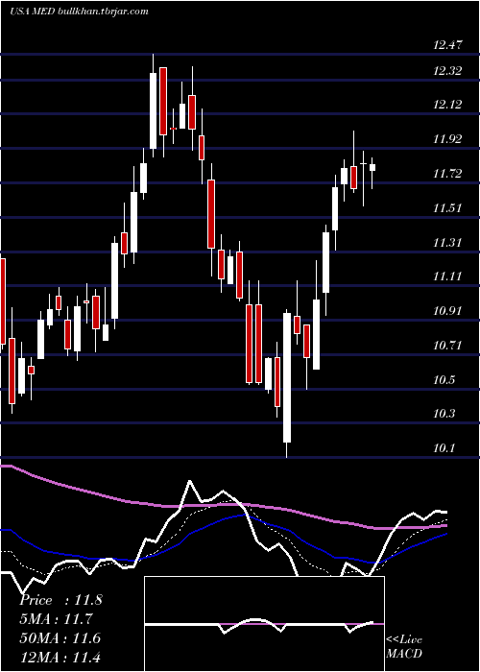This screenshot has height=672, width=480.
Task: Click the '12MA : 11.4' readout
Action: pyautogui.click(x=60, y=657)
